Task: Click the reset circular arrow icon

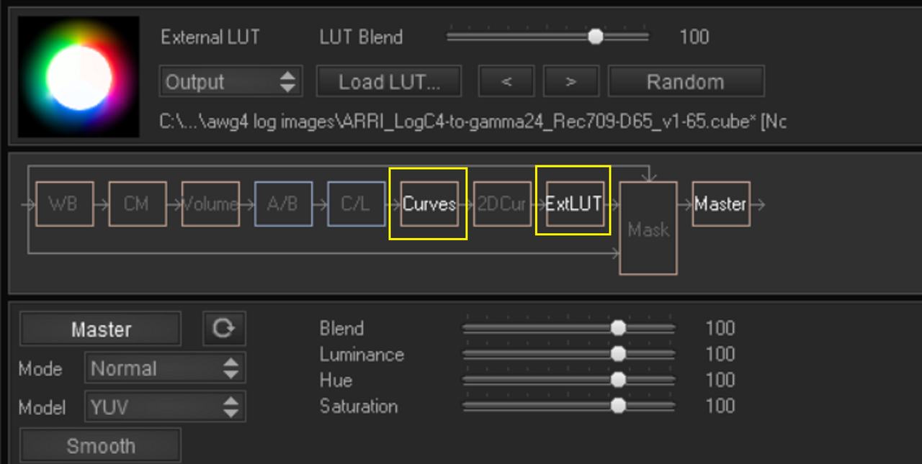Action: (224, 329)
